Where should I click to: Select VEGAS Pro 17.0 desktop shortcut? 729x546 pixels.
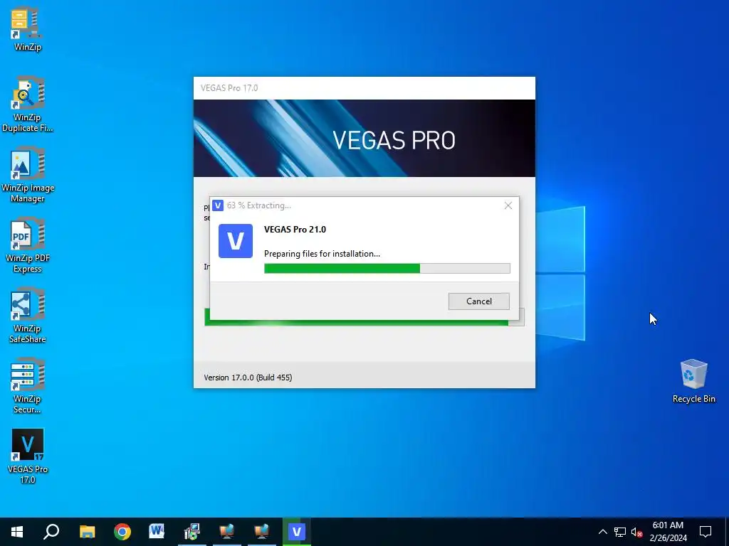coord(27,457)
